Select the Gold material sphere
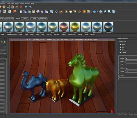This screenshot has height=118, width=137. pyautogui.click(x=75, y=27)
